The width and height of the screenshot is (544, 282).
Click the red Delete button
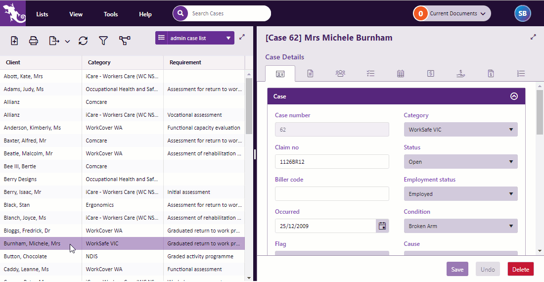pos(520,269)
